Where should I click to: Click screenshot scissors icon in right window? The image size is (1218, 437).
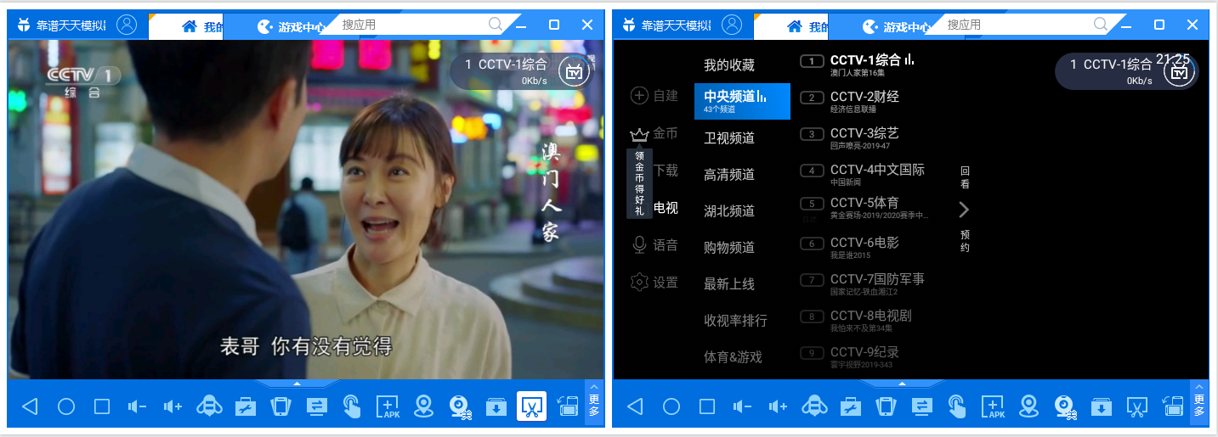(1137, 406)
